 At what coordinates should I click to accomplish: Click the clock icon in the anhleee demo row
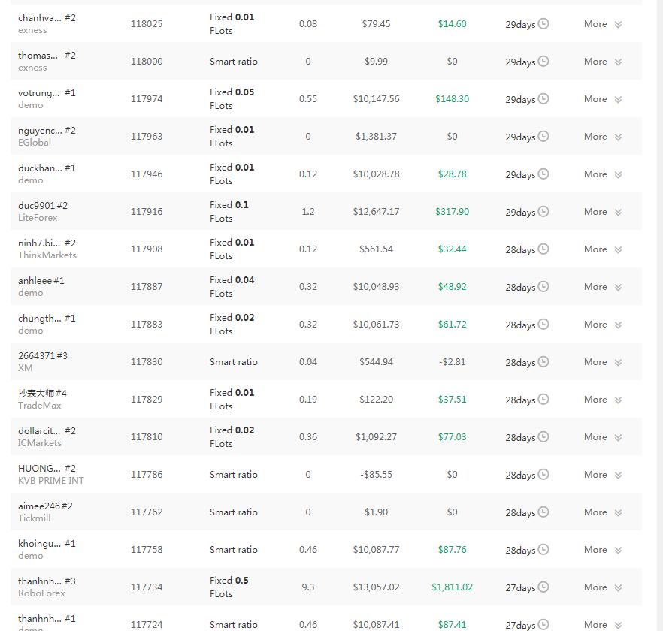point(543,286)
